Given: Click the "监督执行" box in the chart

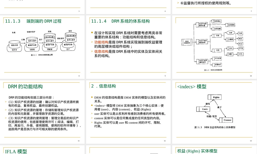Looking at the screenshot, I should click(x=217, y=65).
